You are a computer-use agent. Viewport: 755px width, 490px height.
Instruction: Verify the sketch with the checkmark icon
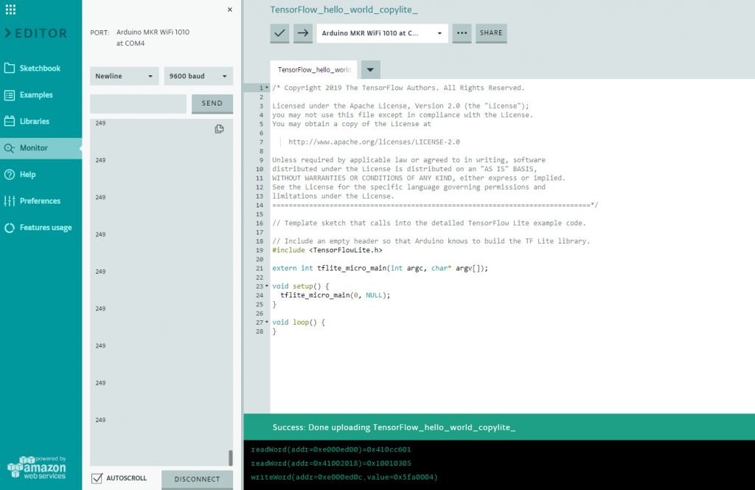click(x=279, y=34)
